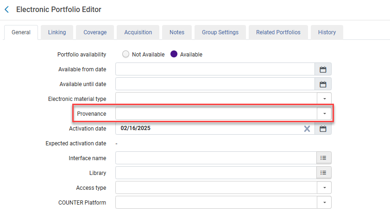This screenshot has height=218, width=390.
Task: Select Not Available portfolio availability
Action: point(126,54)
